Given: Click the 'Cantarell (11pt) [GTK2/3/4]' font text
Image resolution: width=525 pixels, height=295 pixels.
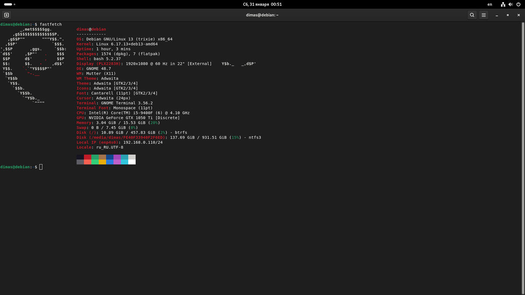Looking at the screenshot, I should 124,93.
